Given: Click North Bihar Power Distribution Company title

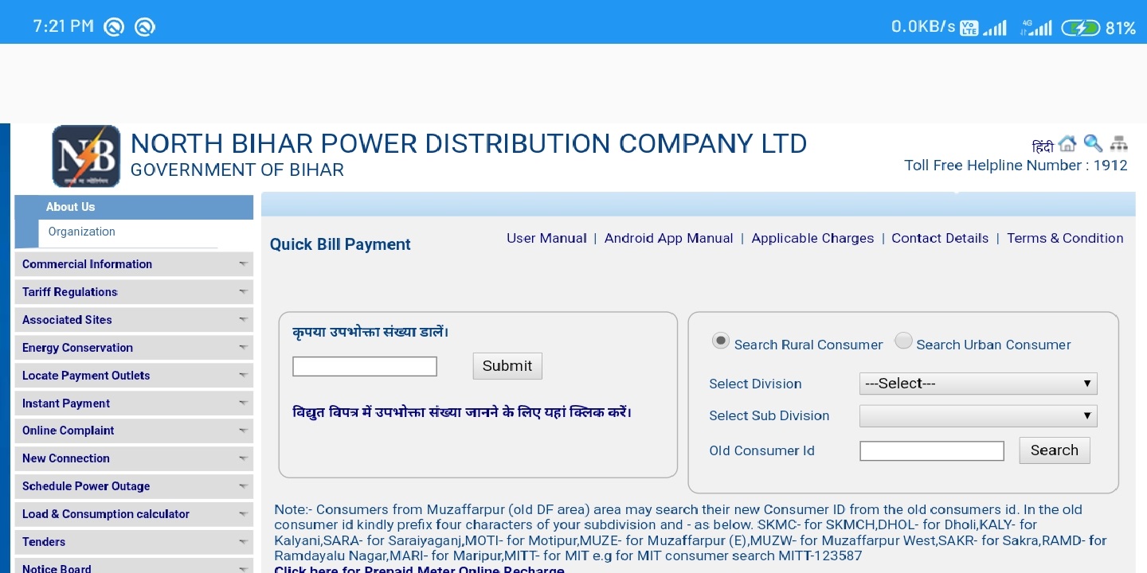Looking at the screenshot, I should pyautogui.click(x=468, y=143).
